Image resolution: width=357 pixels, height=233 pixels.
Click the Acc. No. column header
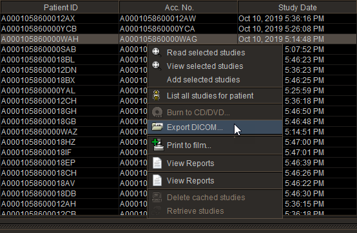(179, 7)
